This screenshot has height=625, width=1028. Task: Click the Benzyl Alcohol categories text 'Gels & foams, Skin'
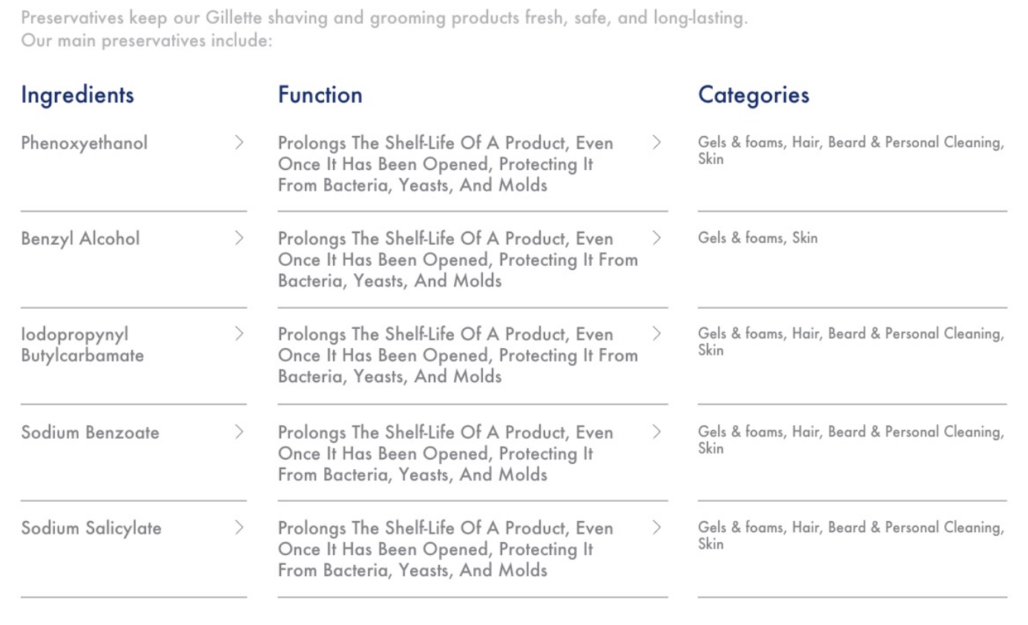click(758, 238)
